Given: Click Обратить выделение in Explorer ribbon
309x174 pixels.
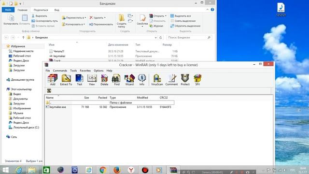Looking at the screenshot, I should (x=185, y=26).
